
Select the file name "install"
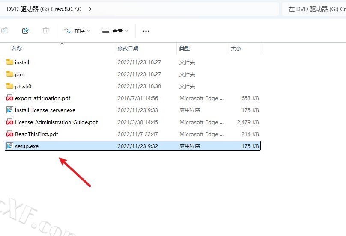point(22,62)
